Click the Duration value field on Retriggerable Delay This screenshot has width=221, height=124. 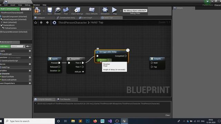pyautogui.click(x=109, y=60)
